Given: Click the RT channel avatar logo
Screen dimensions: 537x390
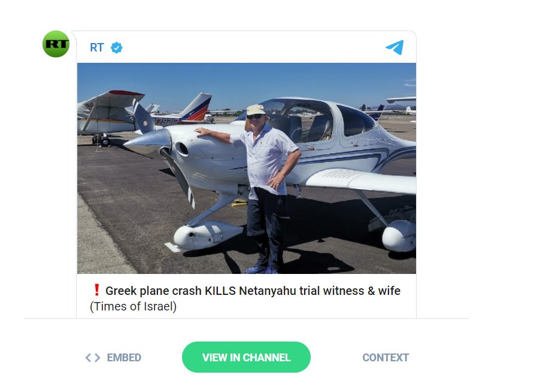Looking at the screenshot, I should click(x=56, y=44).
